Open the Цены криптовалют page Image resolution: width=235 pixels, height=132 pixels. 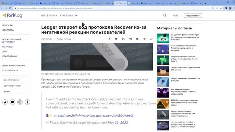coord(14,66)
